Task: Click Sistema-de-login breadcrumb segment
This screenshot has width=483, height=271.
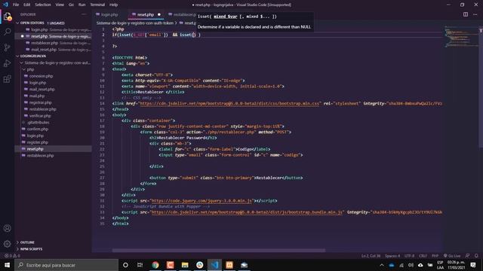Action: pyautogui.click(x=135, y=23)
